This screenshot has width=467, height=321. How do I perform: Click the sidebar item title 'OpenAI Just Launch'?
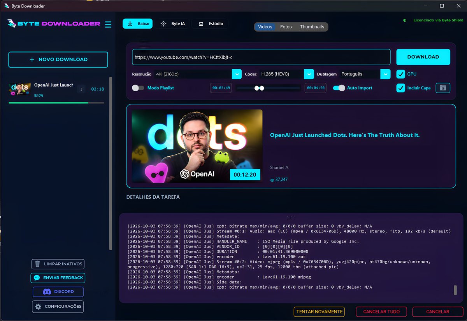[54, 85]
